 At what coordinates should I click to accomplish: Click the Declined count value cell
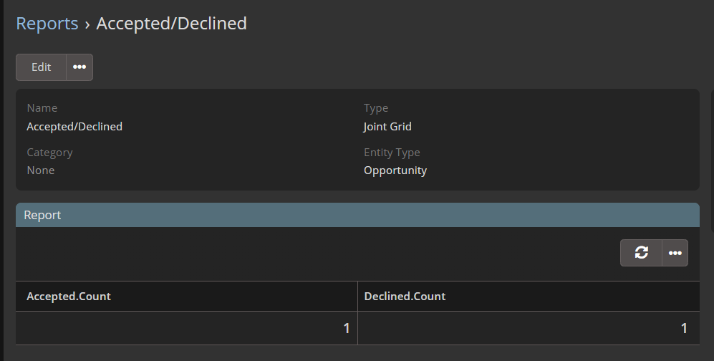684,329
